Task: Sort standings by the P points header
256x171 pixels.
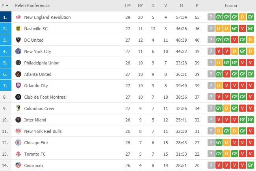Action: tap(197, 6)
